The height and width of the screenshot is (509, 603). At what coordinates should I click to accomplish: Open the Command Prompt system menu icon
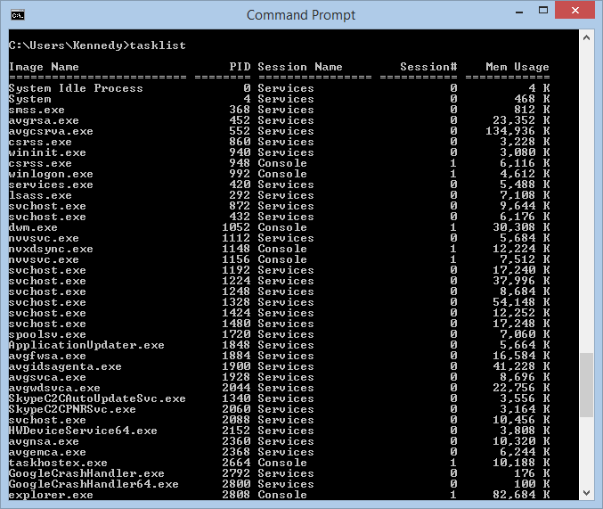[x=18, y=15]
